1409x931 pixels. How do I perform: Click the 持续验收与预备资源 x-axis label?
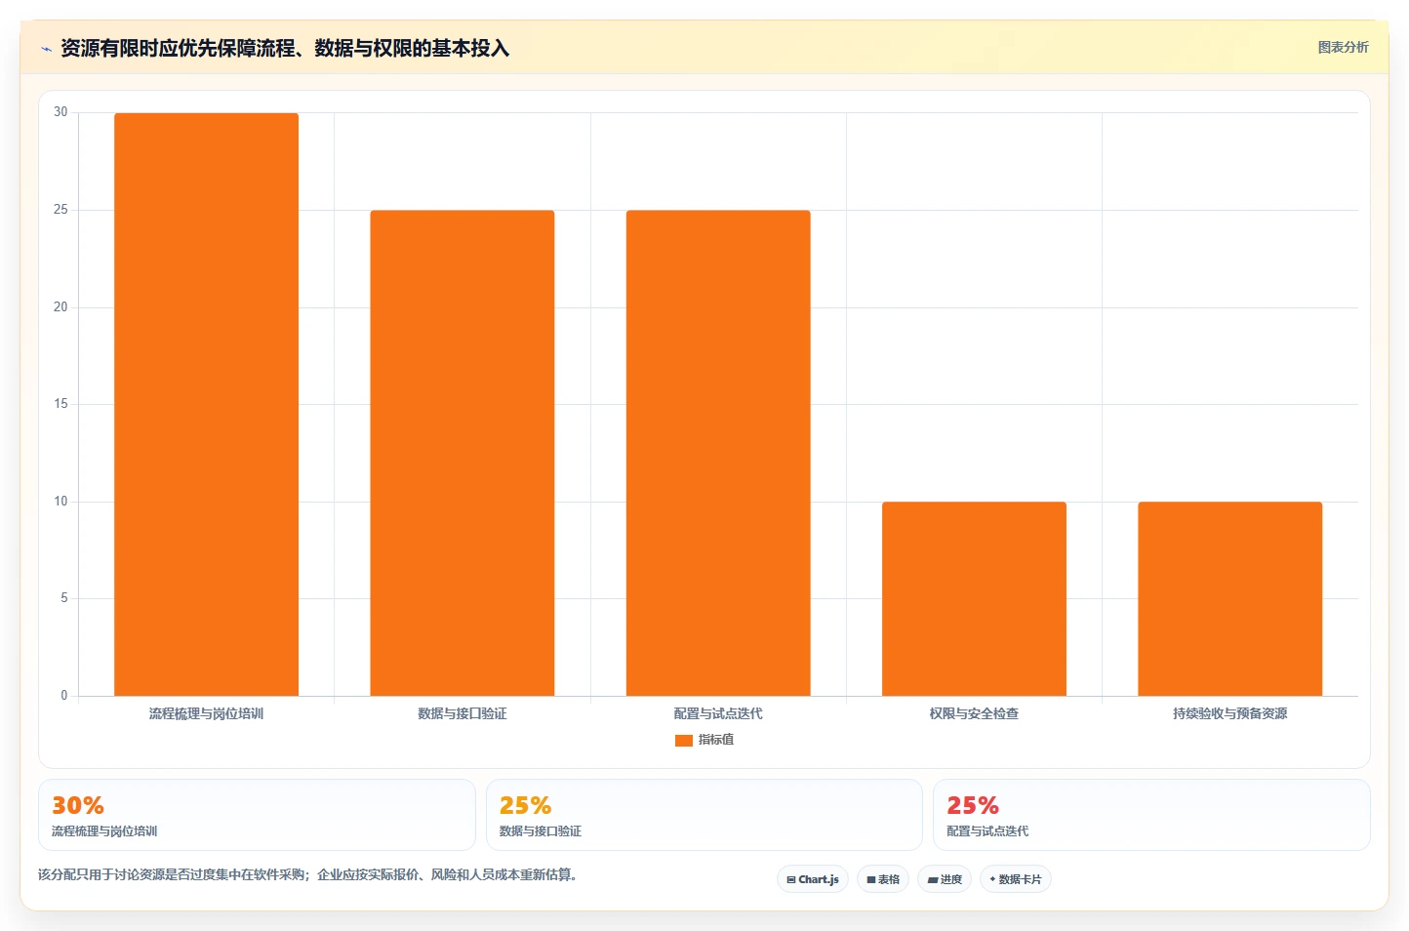[1229, 714]
